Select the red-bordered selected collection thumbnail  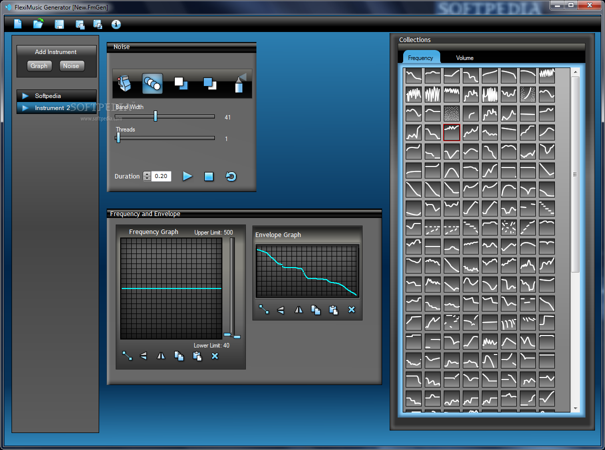(452, 132)
